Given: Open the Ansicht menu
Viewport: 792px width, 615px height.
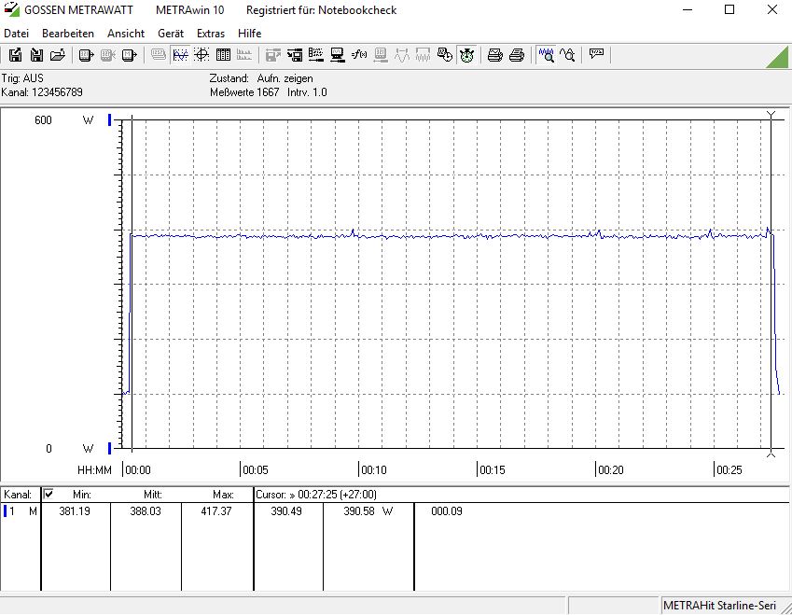Looking at the screenshot, I should click(x=126, y=34).
